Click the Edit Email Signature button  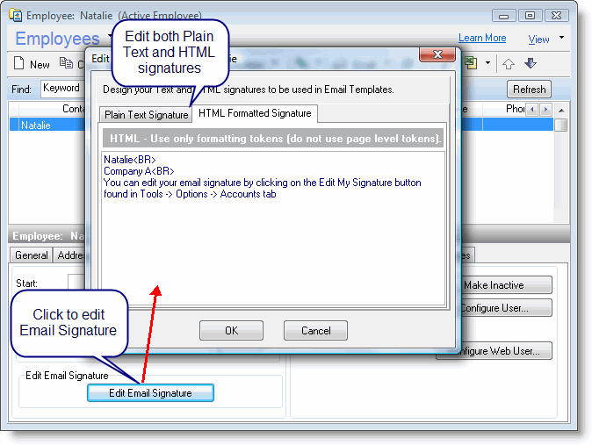pos(150,393)
